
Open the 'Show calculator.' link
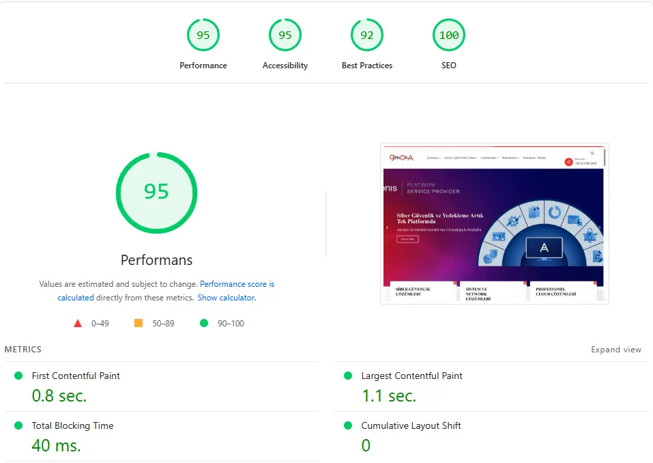click(227, 298)
